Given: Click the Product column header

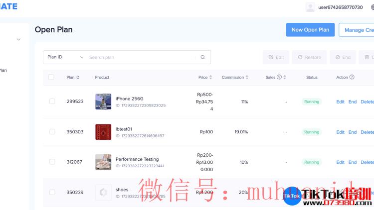Looking at the screenshot, I should pyautogui.click(x=102, y=77).
